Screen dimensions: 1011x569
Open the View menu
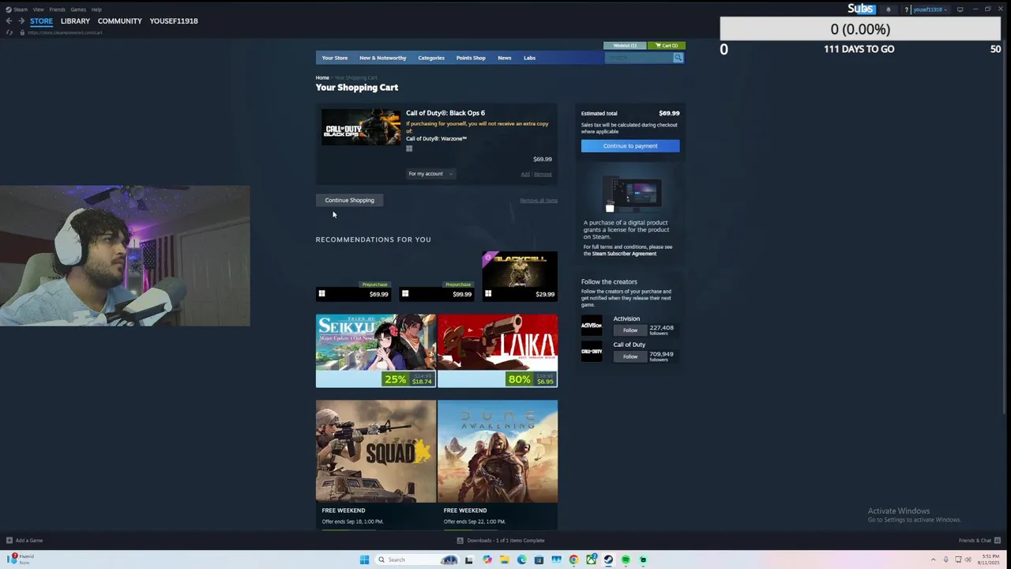[38, 9]
